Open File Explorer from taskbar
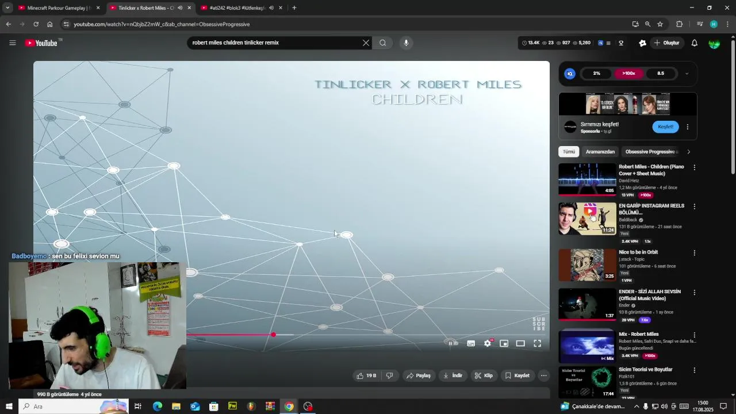 [176, 407]
